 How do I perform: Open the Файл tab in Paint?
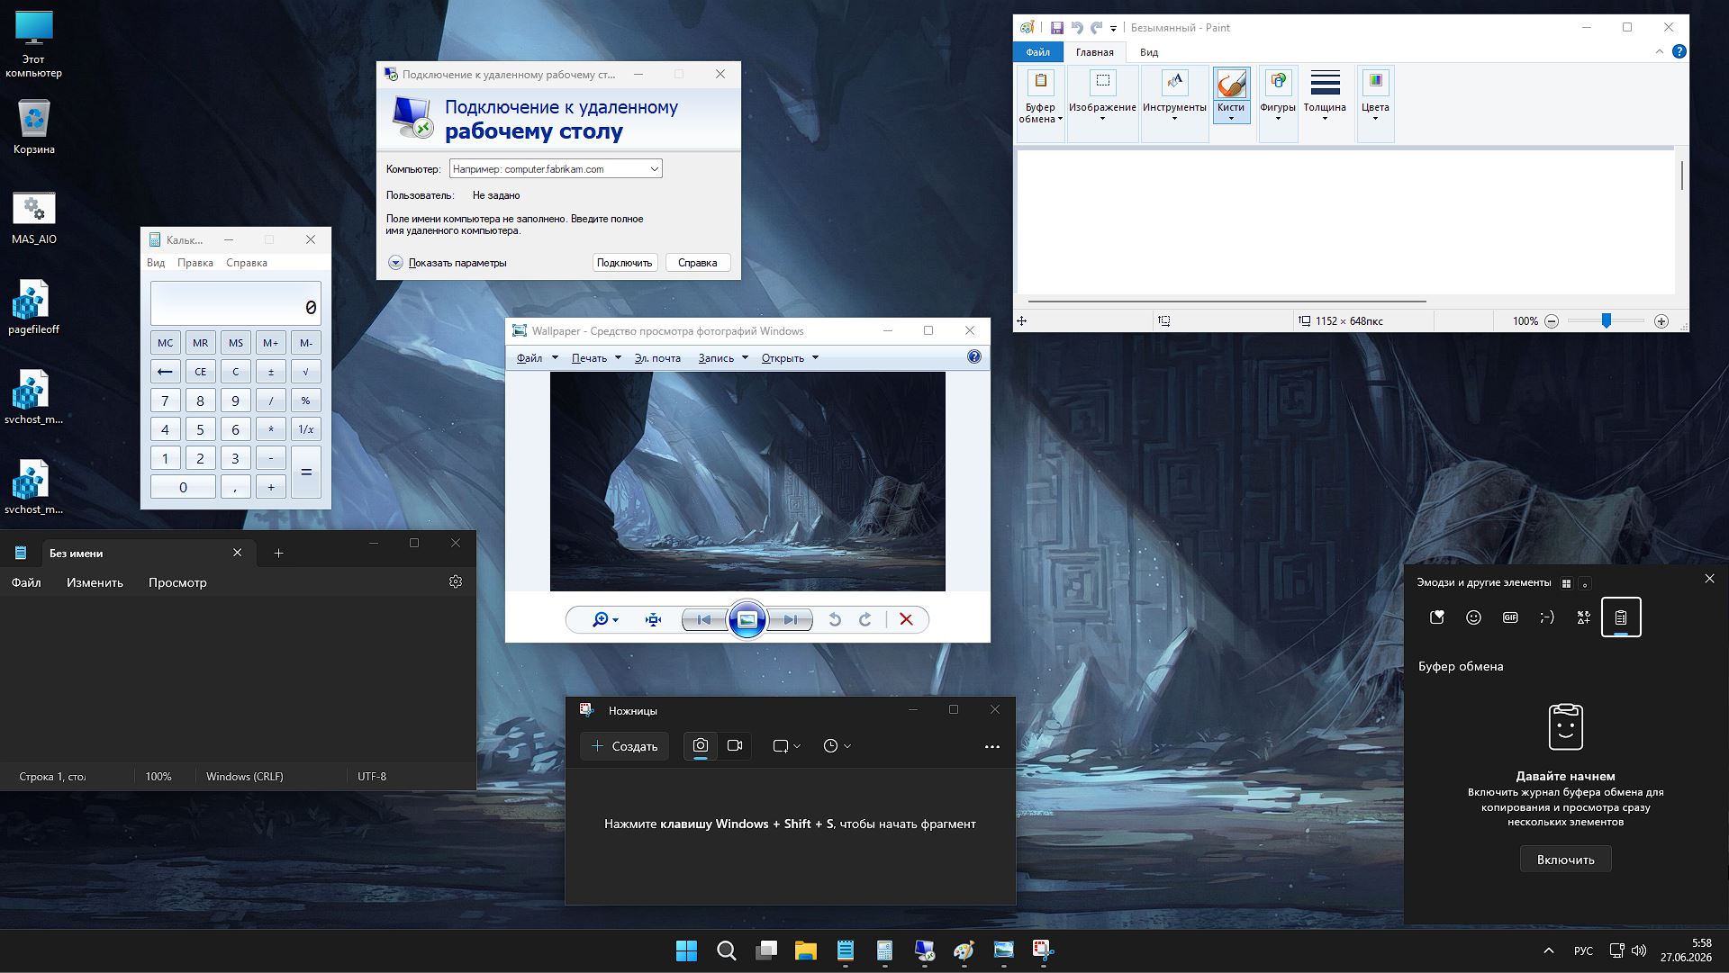tap(1037, 52)
